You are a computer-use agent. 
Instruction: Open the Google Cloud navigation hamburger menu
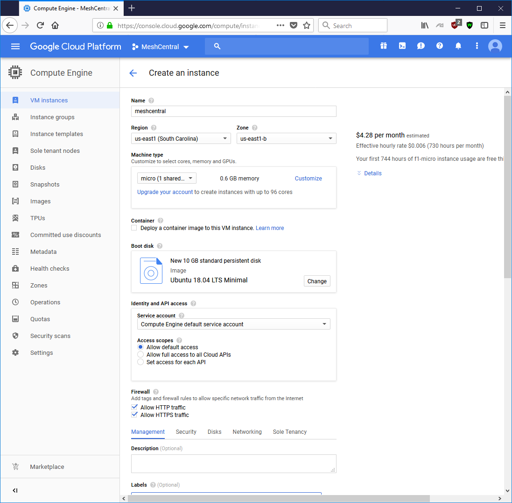coord(15,46)
